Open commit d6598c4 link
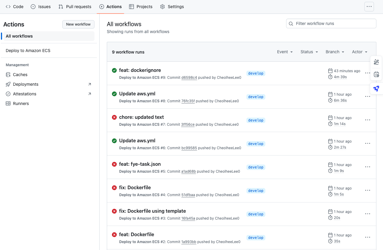Viewport: 383px width, 250px height. pyautogui.click(x=189, y=78)
